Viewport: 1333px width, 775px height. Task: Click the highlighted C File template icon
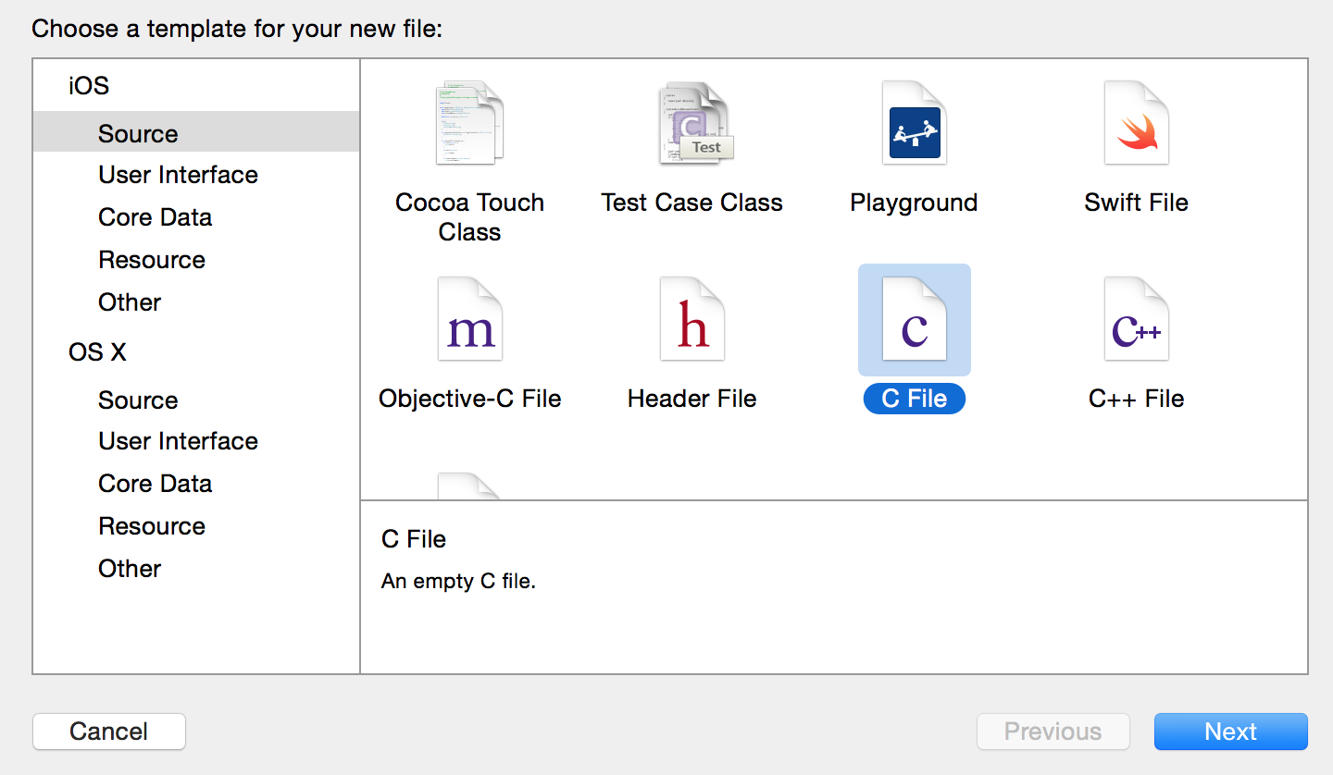coord(914,320)
